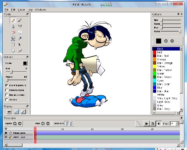
Task: Toggle sound with speaker button
Action: click(159, 123)
